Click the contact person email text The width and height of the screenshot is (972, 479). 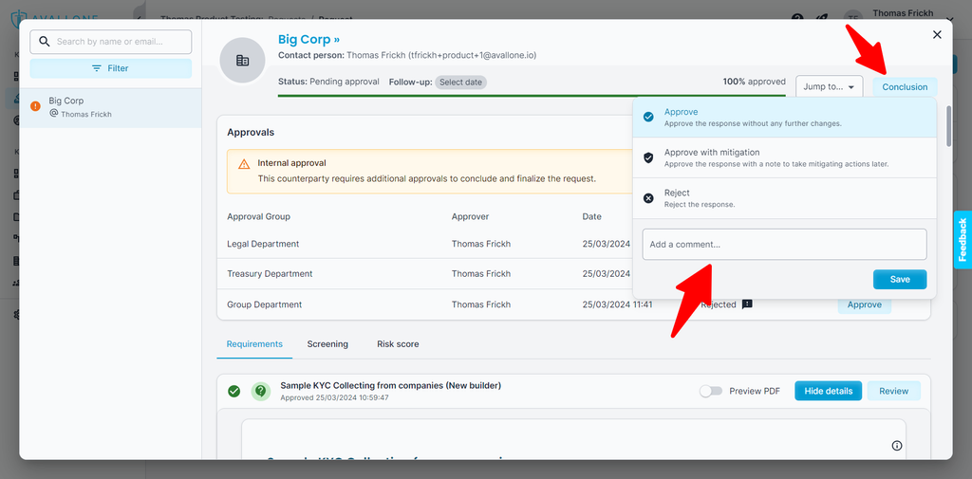(473, 55)
